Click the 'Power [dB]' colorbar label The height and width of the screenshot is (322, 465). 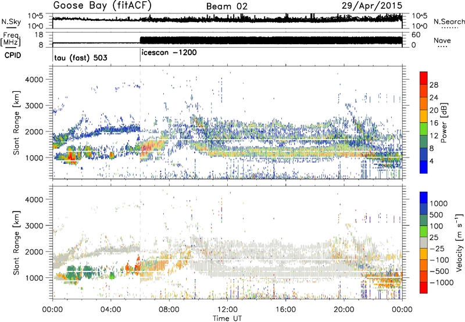click(x=443, y=123)
